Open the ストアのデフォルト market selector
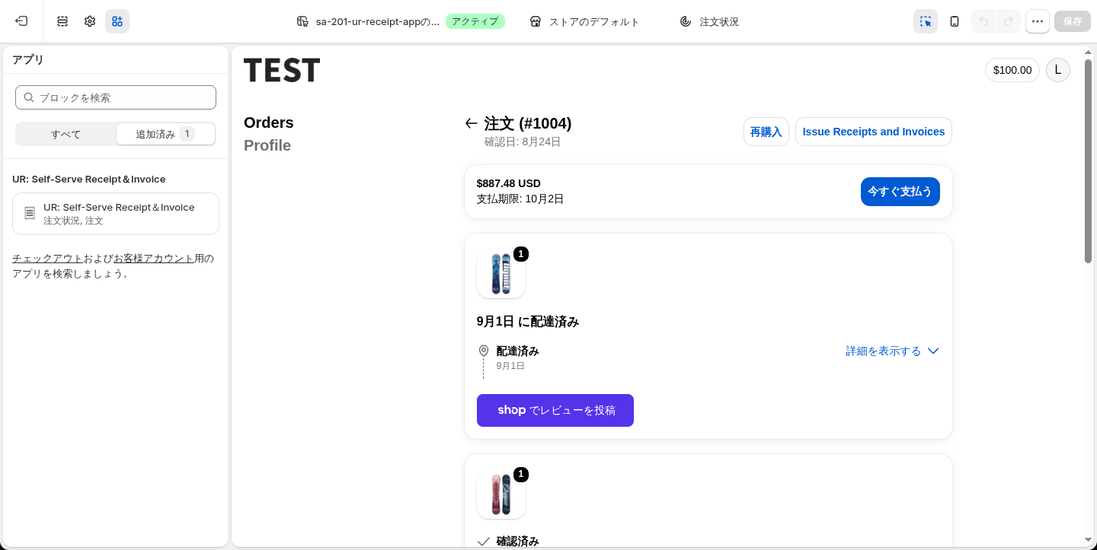Screen dimensions: 1097x550 point(585,21)
